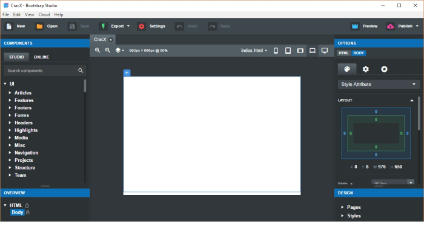Expand the Misc group
424x230 pixels.
10,145
